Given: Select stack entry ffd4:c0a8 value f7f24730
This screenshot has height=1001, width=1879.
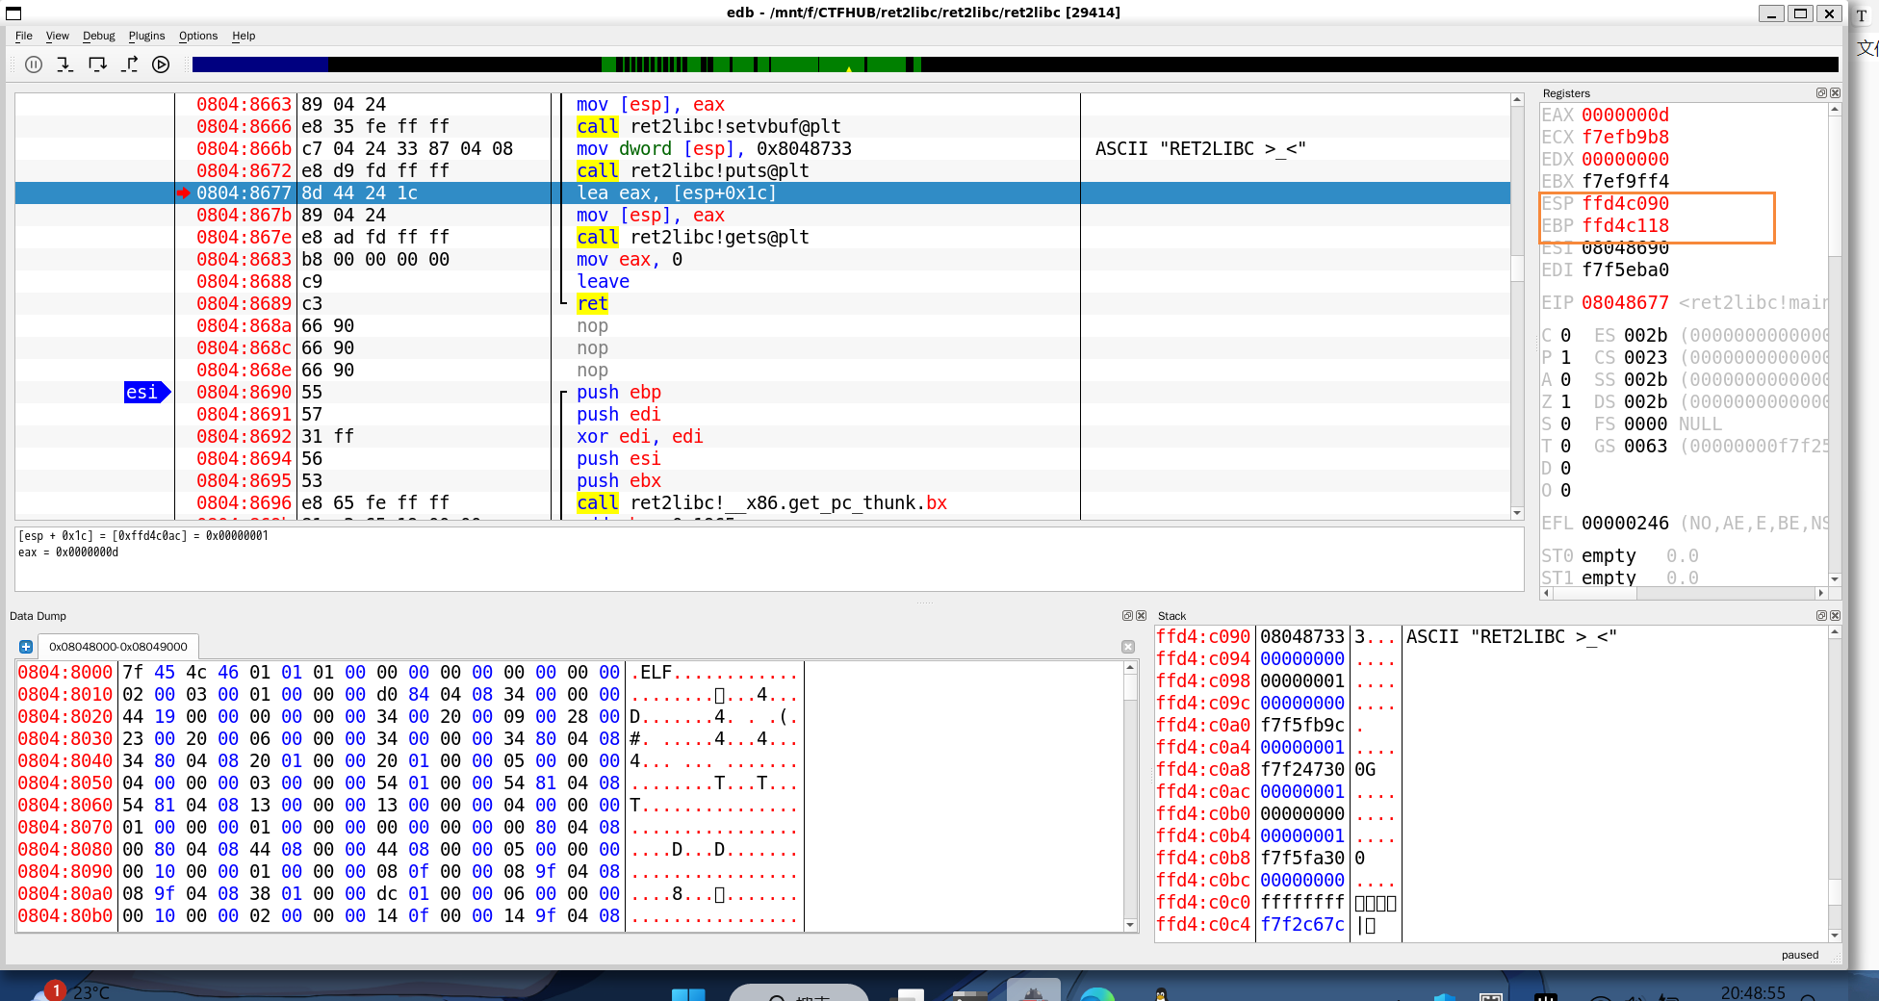Looking at the screenshot, I should tap(1302, 769).
